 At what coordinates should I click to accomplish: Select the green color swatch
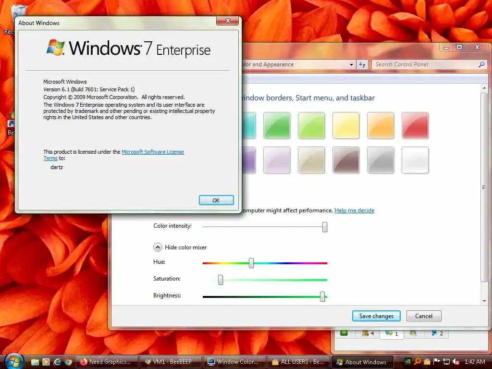(x=277, y=125)
